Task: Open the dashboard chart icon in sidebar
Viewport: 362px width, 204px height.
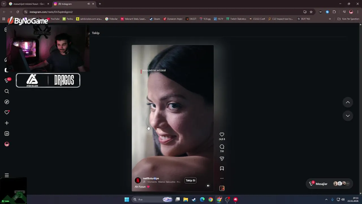Action: [x=7, y=134]
